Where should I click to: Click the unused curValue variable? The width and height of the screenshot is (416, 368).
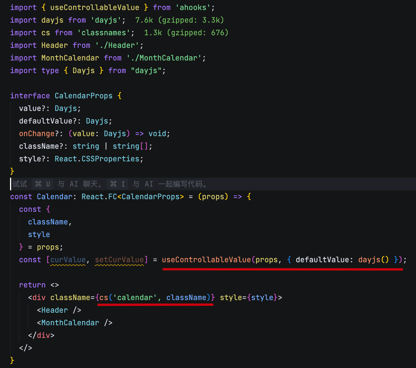click(68, 260)
